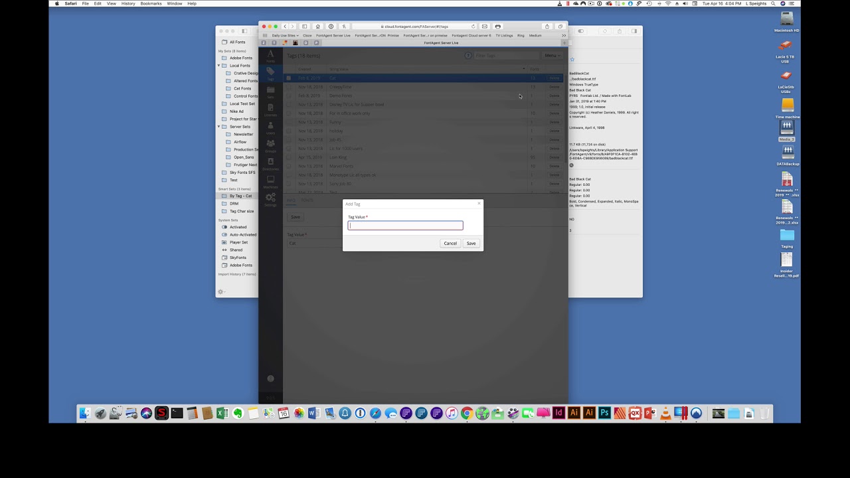Screen dimensions: 850x478
Task: Click the Safari mail envelope toolbar icon
Action: coord(484,27)
